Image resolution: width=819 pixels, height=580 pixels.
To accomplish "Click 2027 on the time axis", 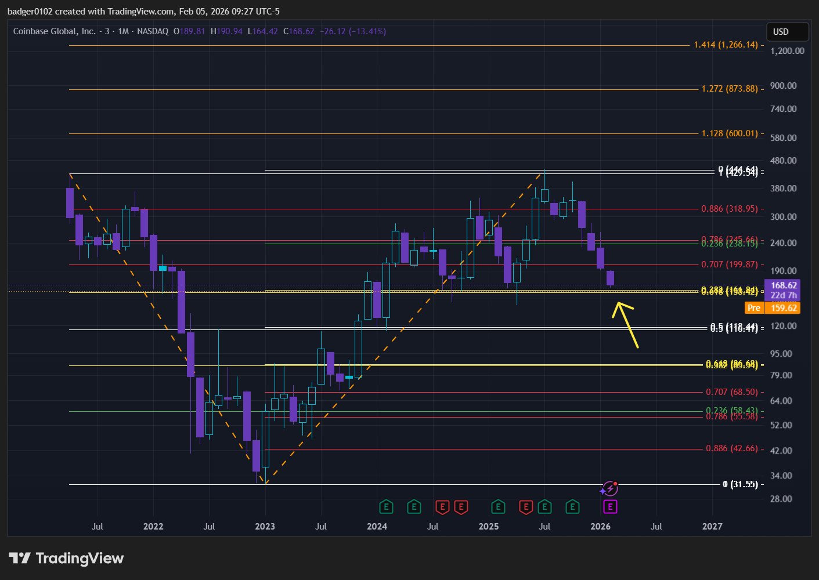I will point(712,527).
